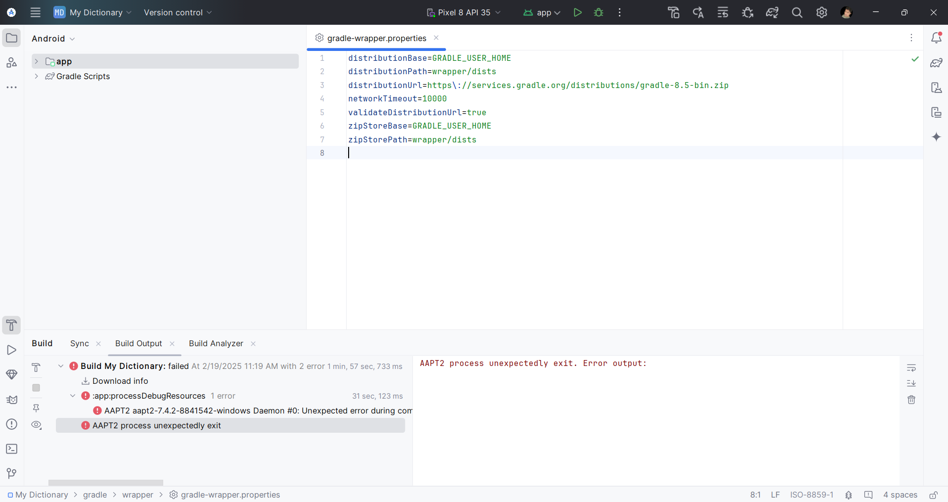948x502 pixels.
Task: Open Resource Manager icon in left sidebar
Action: [11, 63]
